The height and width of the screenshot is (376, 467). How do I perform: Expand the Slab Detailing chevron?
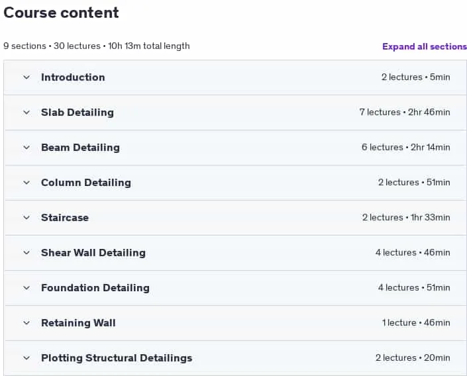[26, 113]
